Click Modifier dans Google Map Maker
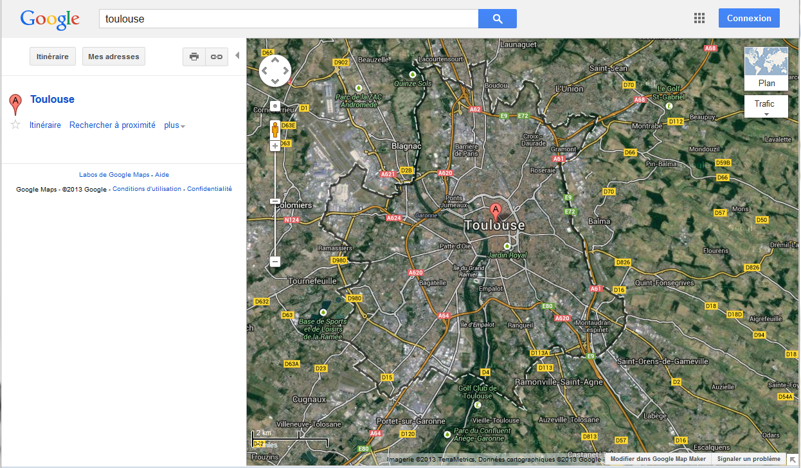801x468 pixels. 658,459
